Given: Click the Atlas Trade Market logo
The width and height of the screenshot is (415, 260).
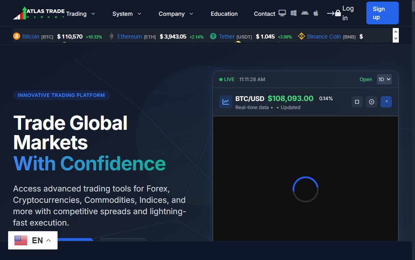Looking at the screenshot, I should pos(39,13).
